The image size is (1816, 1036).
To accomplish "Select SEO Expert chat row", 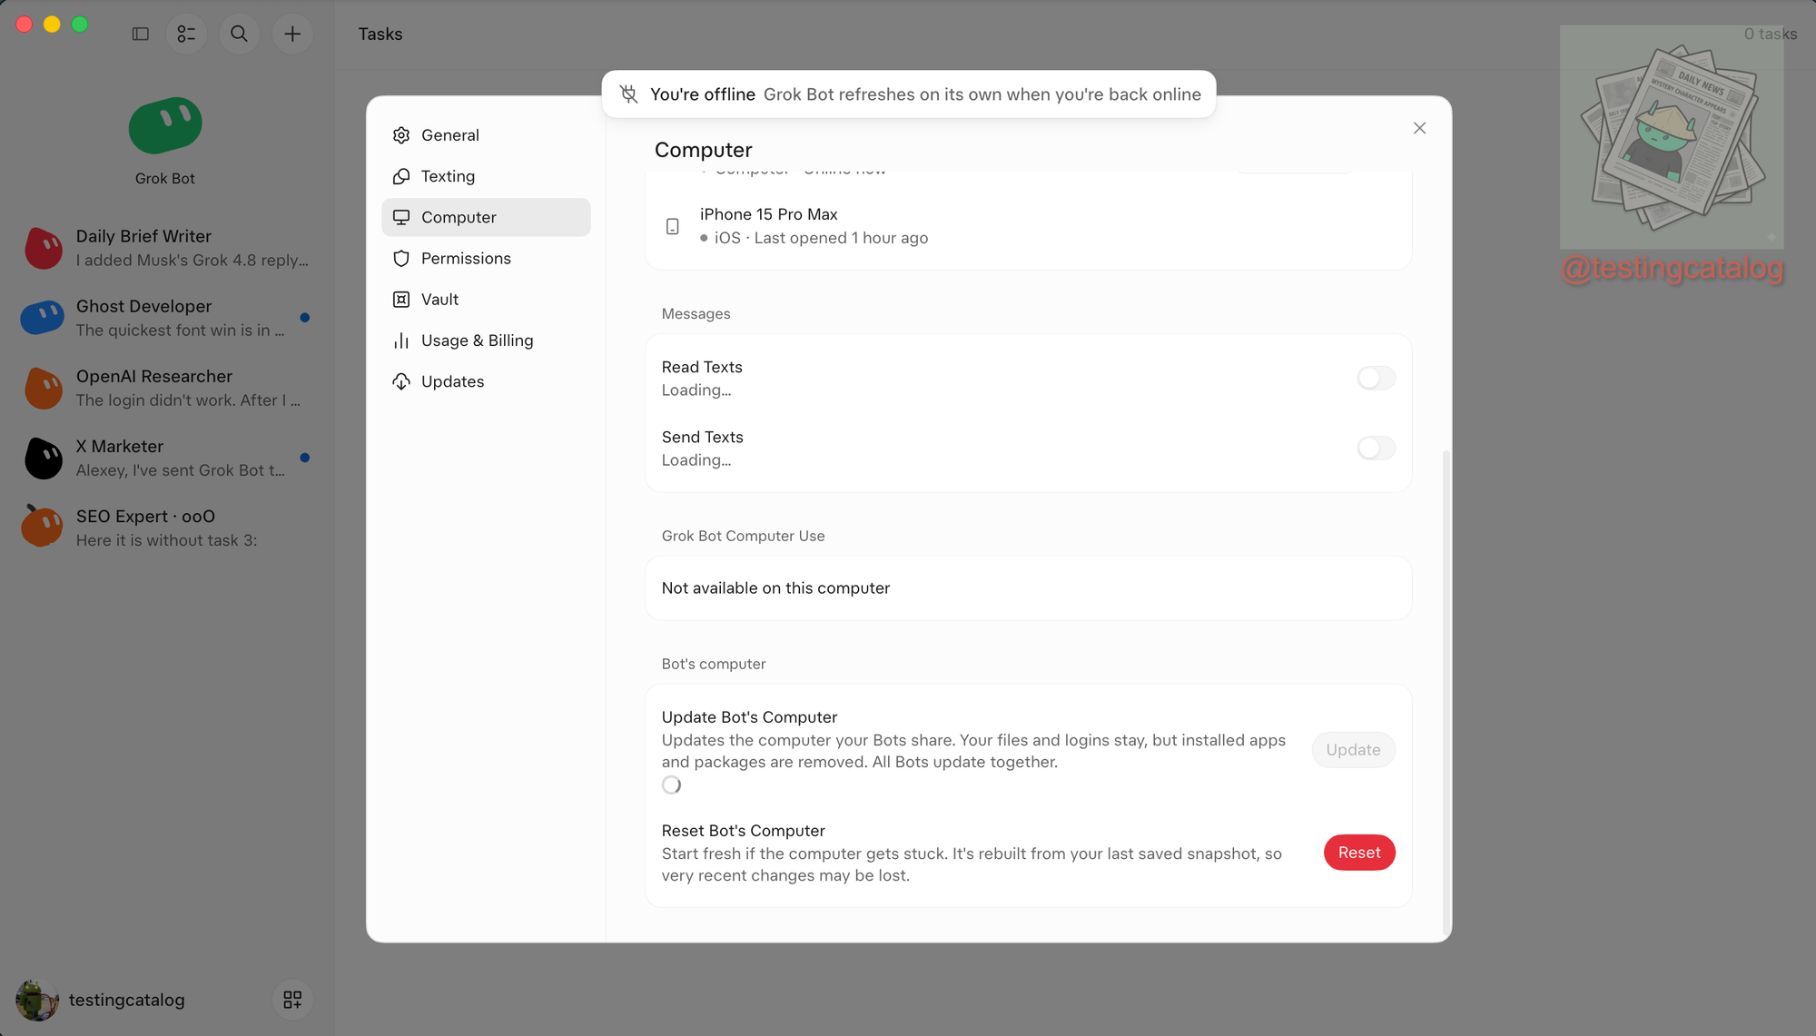I will (x=167, y=528).
